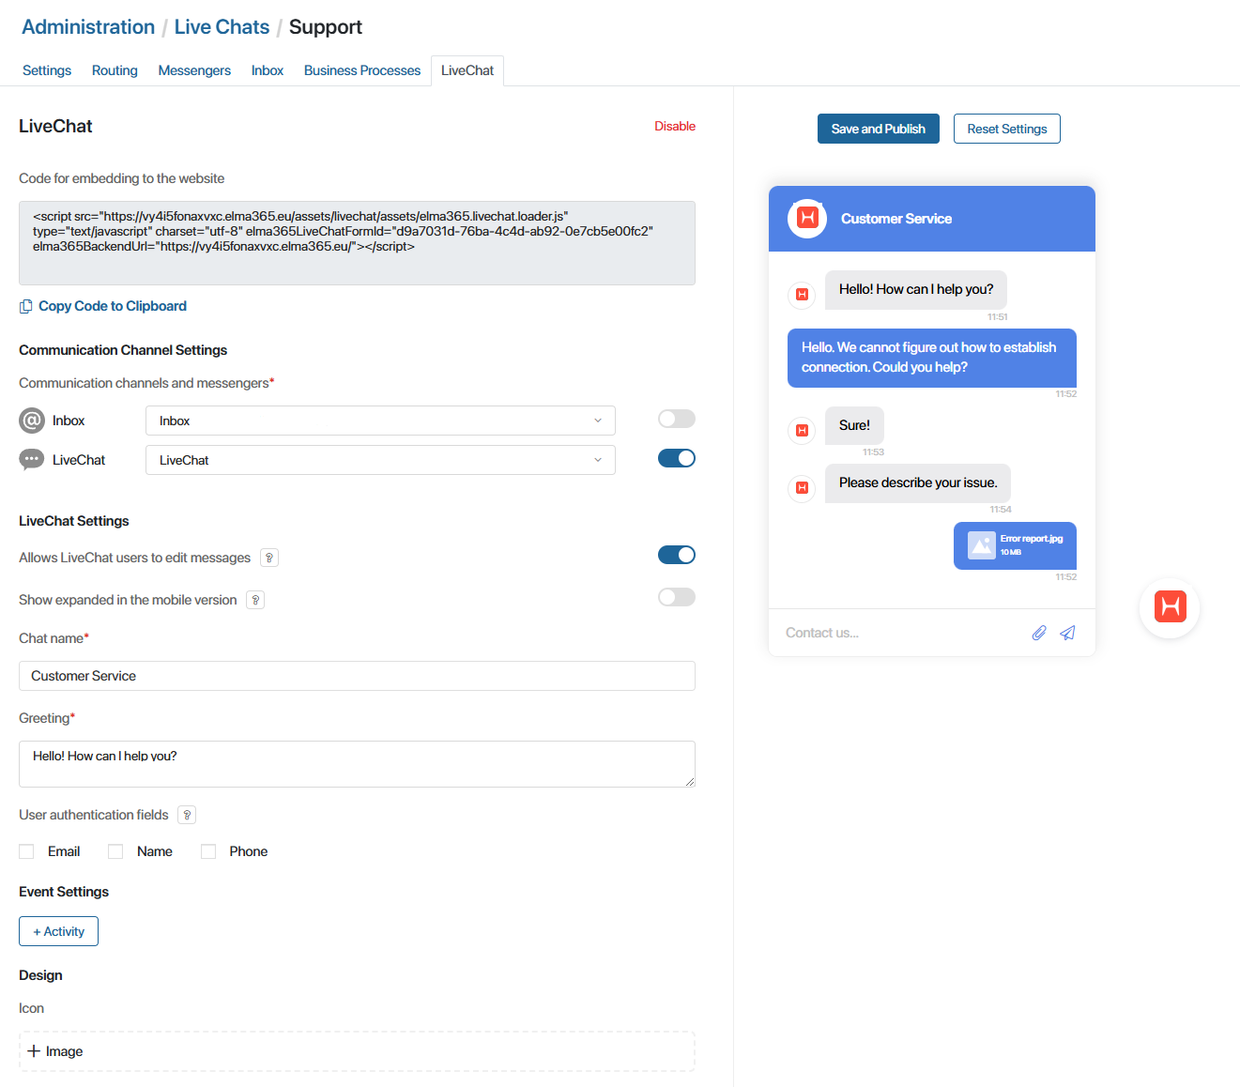Click the Inbox @ channel icon
Screen dimensions: 1240x1087
point(32,421)
